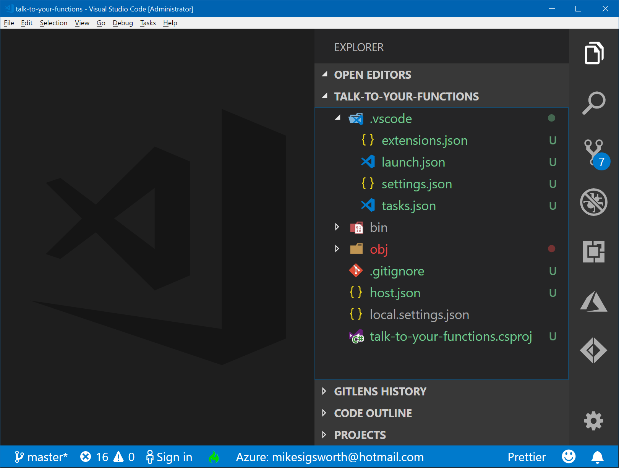The image size is (619, 468).
Task: Open the Manage gear icon
Action: pyautogui.click(x=594, y=421)
